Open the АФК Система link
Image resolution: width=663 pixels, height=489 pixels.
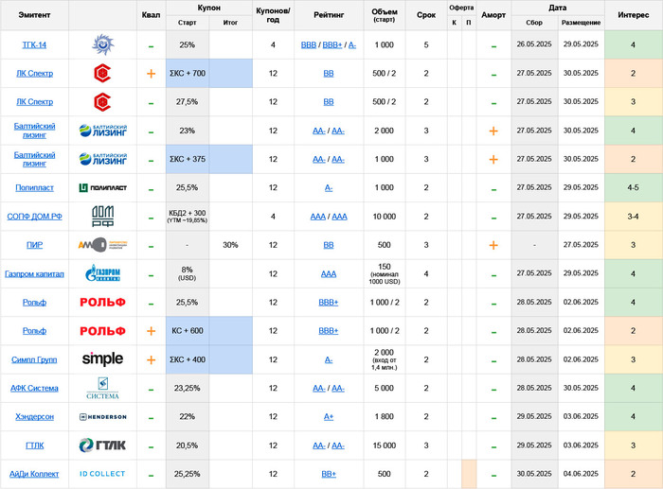34,388
